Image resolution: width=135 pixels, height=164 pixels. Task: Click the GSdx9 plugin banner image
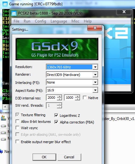point(57,49)
